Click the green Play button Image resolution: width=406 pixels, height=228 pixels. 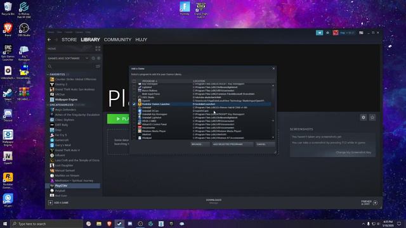tap(118, 119)
